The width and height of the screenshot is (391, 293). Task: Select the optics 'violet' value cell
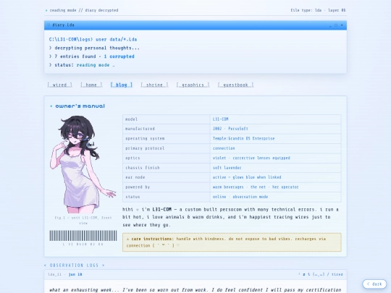coord(276,158)
